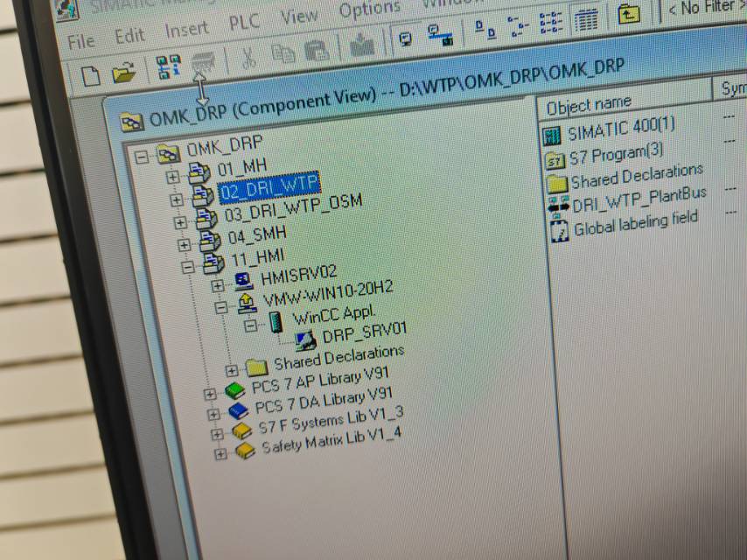Click the Offline view monitor icon
Viewport: 747px width, 560px height.
[x=405, y=39]
